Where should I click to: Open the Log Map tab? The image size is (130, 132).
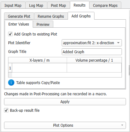pyautogui.click(x=36, y=5)
